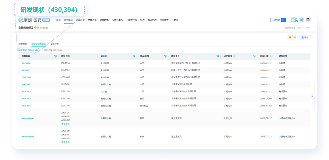329x160 pixels.
Task: Open the blue book guide icon
Action: click(302, 20)
